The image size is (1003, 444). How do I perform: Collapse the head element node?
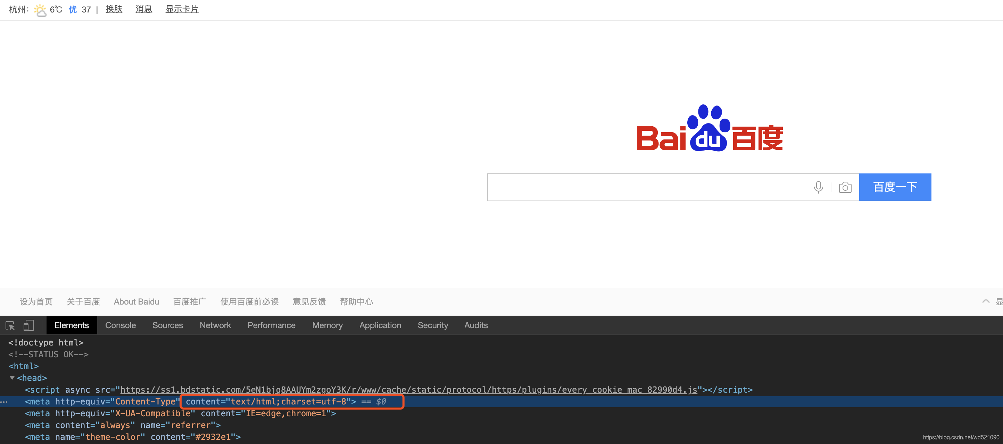point(12,377)
